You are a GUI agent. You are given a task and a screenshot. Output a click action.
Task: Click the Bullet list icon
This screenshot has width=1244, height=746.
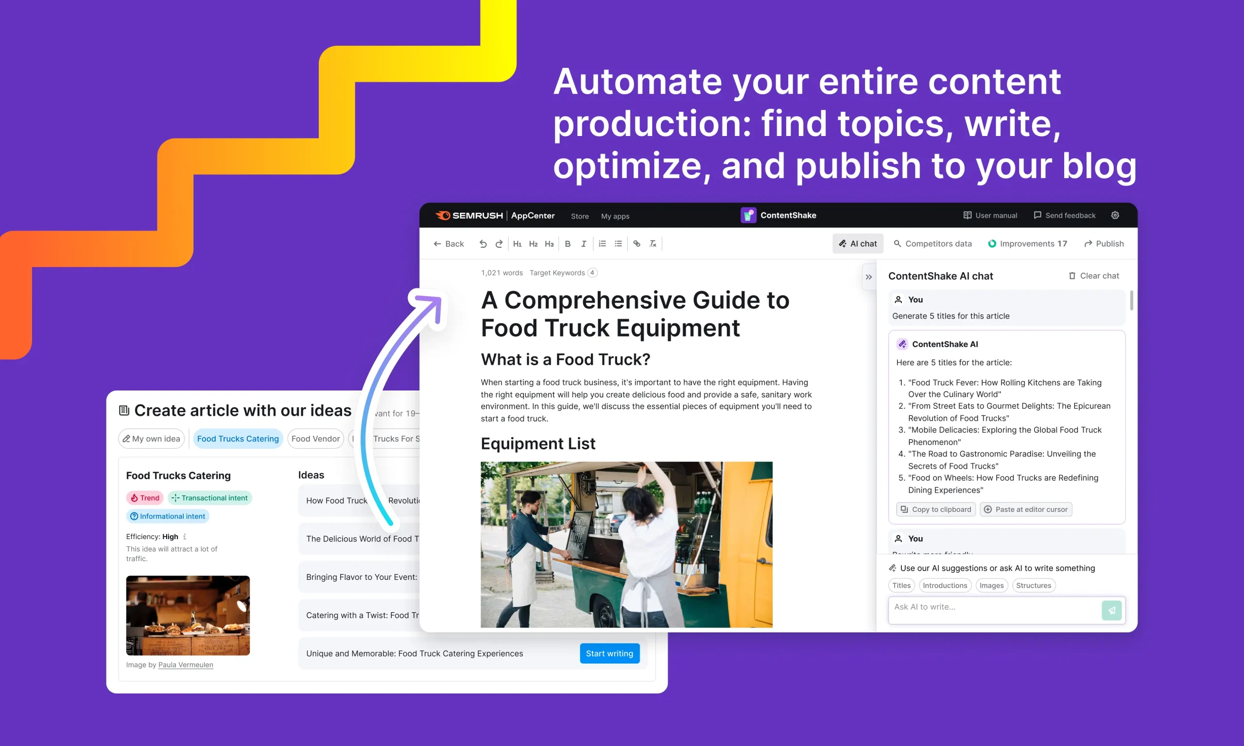tap(620, 244)
